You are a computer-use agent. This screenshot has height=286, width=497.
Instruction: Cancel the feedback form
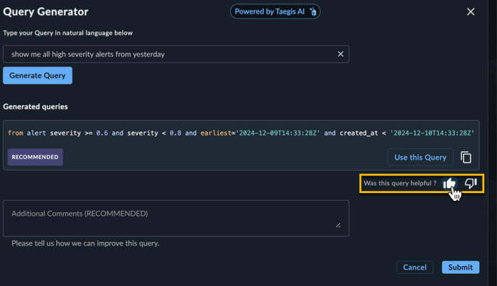click(x=415, y=267)
